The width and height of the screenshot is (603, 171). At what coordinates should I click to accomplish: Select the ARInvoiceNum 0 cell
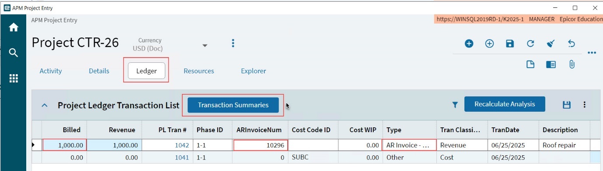coord(260,157)
